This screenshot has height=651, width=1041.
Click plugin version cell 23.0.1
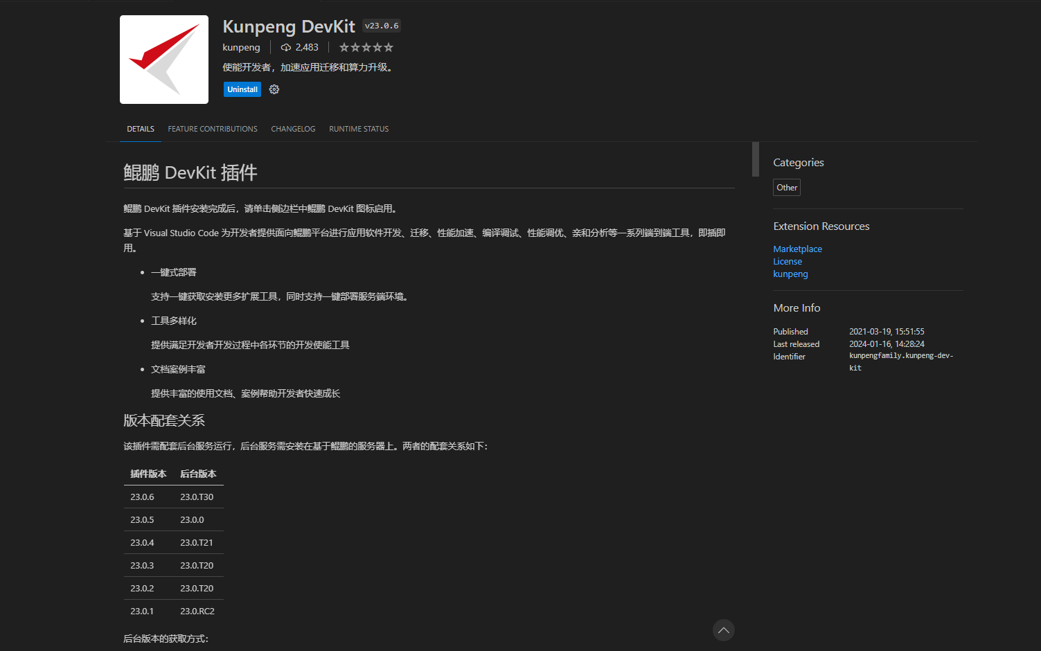point(142,611)
